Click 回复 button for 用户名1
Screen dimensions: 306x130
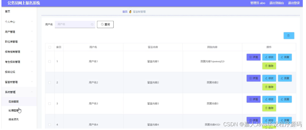(285, 57)
